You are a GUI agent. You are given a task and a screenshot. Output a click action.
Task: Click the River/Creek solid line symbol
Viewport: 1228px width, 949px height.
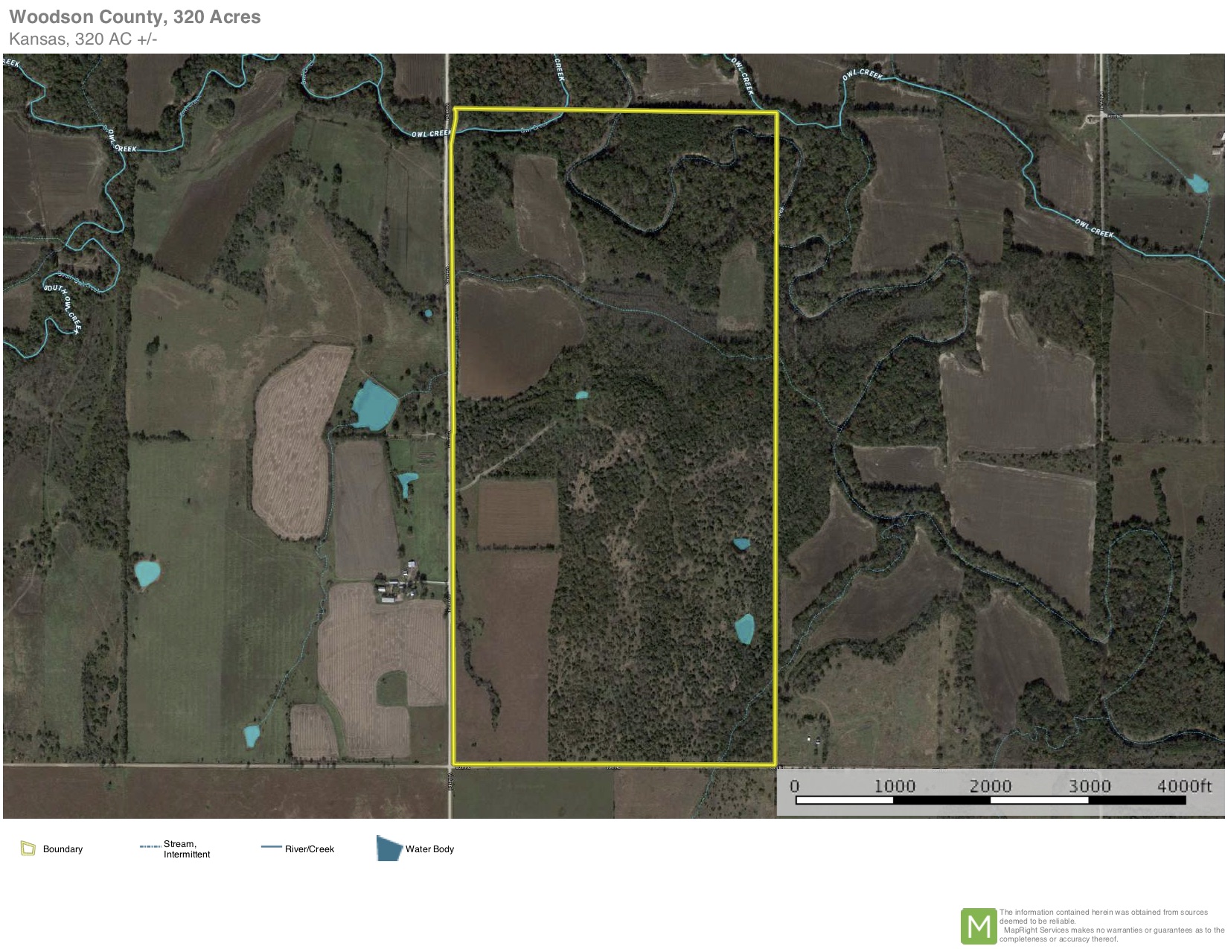point(271,847)
